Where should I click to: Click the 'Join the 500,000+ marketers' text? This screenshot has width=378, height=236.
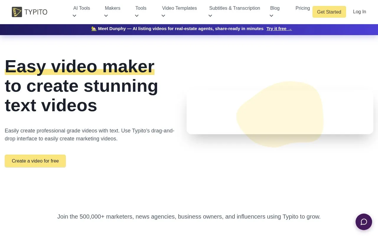(189, 217)
